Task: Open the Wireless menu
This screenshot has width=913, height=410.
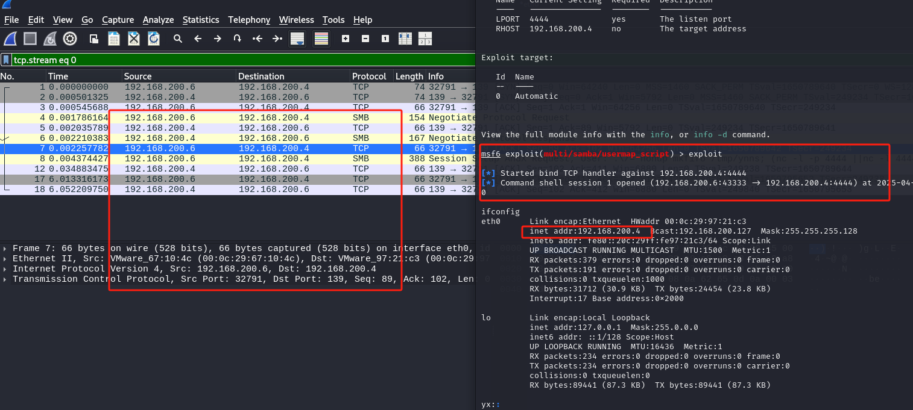Action: click(296, 20)
